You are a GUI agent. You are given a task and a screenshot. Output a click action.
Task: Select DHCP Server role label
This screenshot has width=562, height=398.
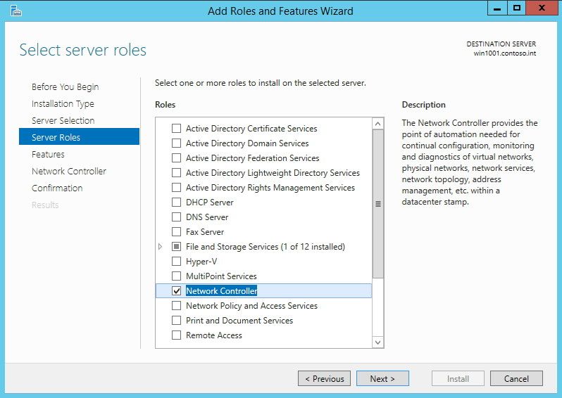(x=210, y=203)
